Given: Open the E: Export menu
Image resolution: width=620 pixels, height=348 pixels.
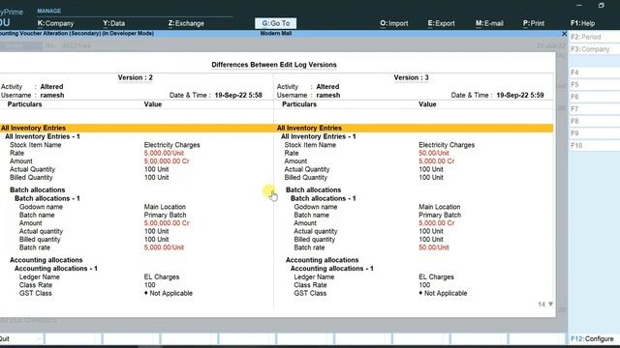Looking at the screenshot, I should click(x=442, y=23).
